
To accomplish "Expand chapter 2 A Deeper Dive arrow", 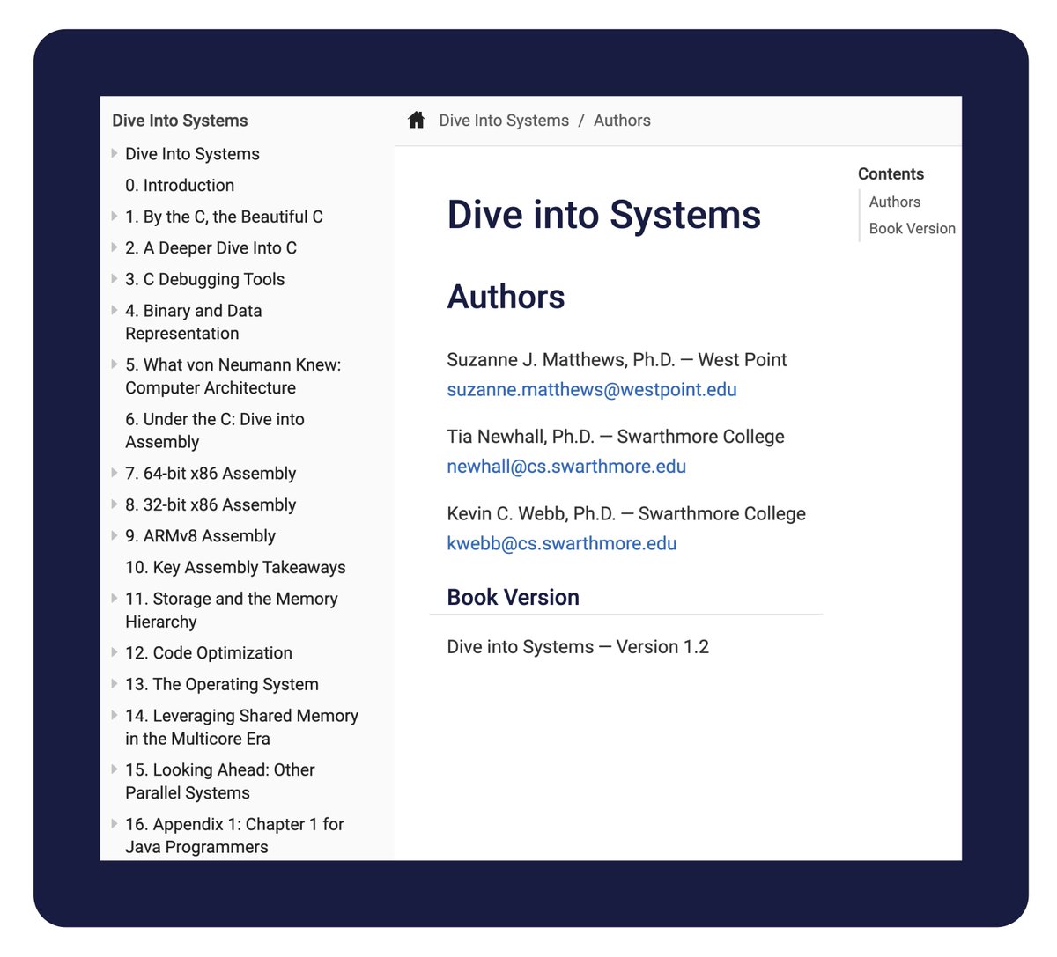I will (115, 247).
